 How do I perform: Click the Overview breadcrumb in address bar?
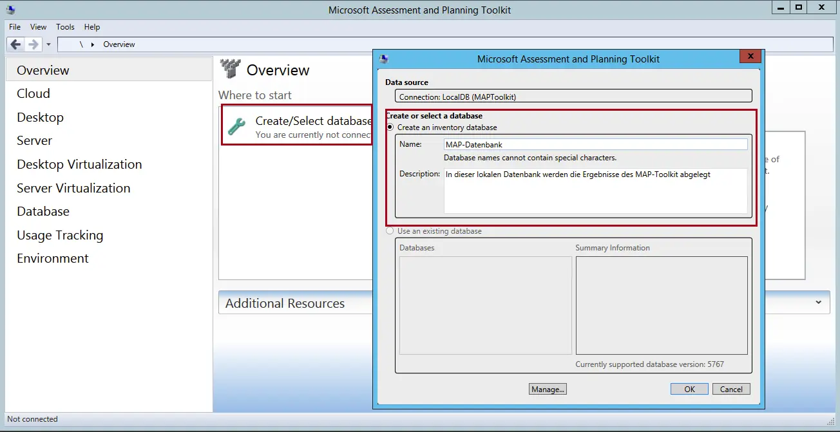119,44
